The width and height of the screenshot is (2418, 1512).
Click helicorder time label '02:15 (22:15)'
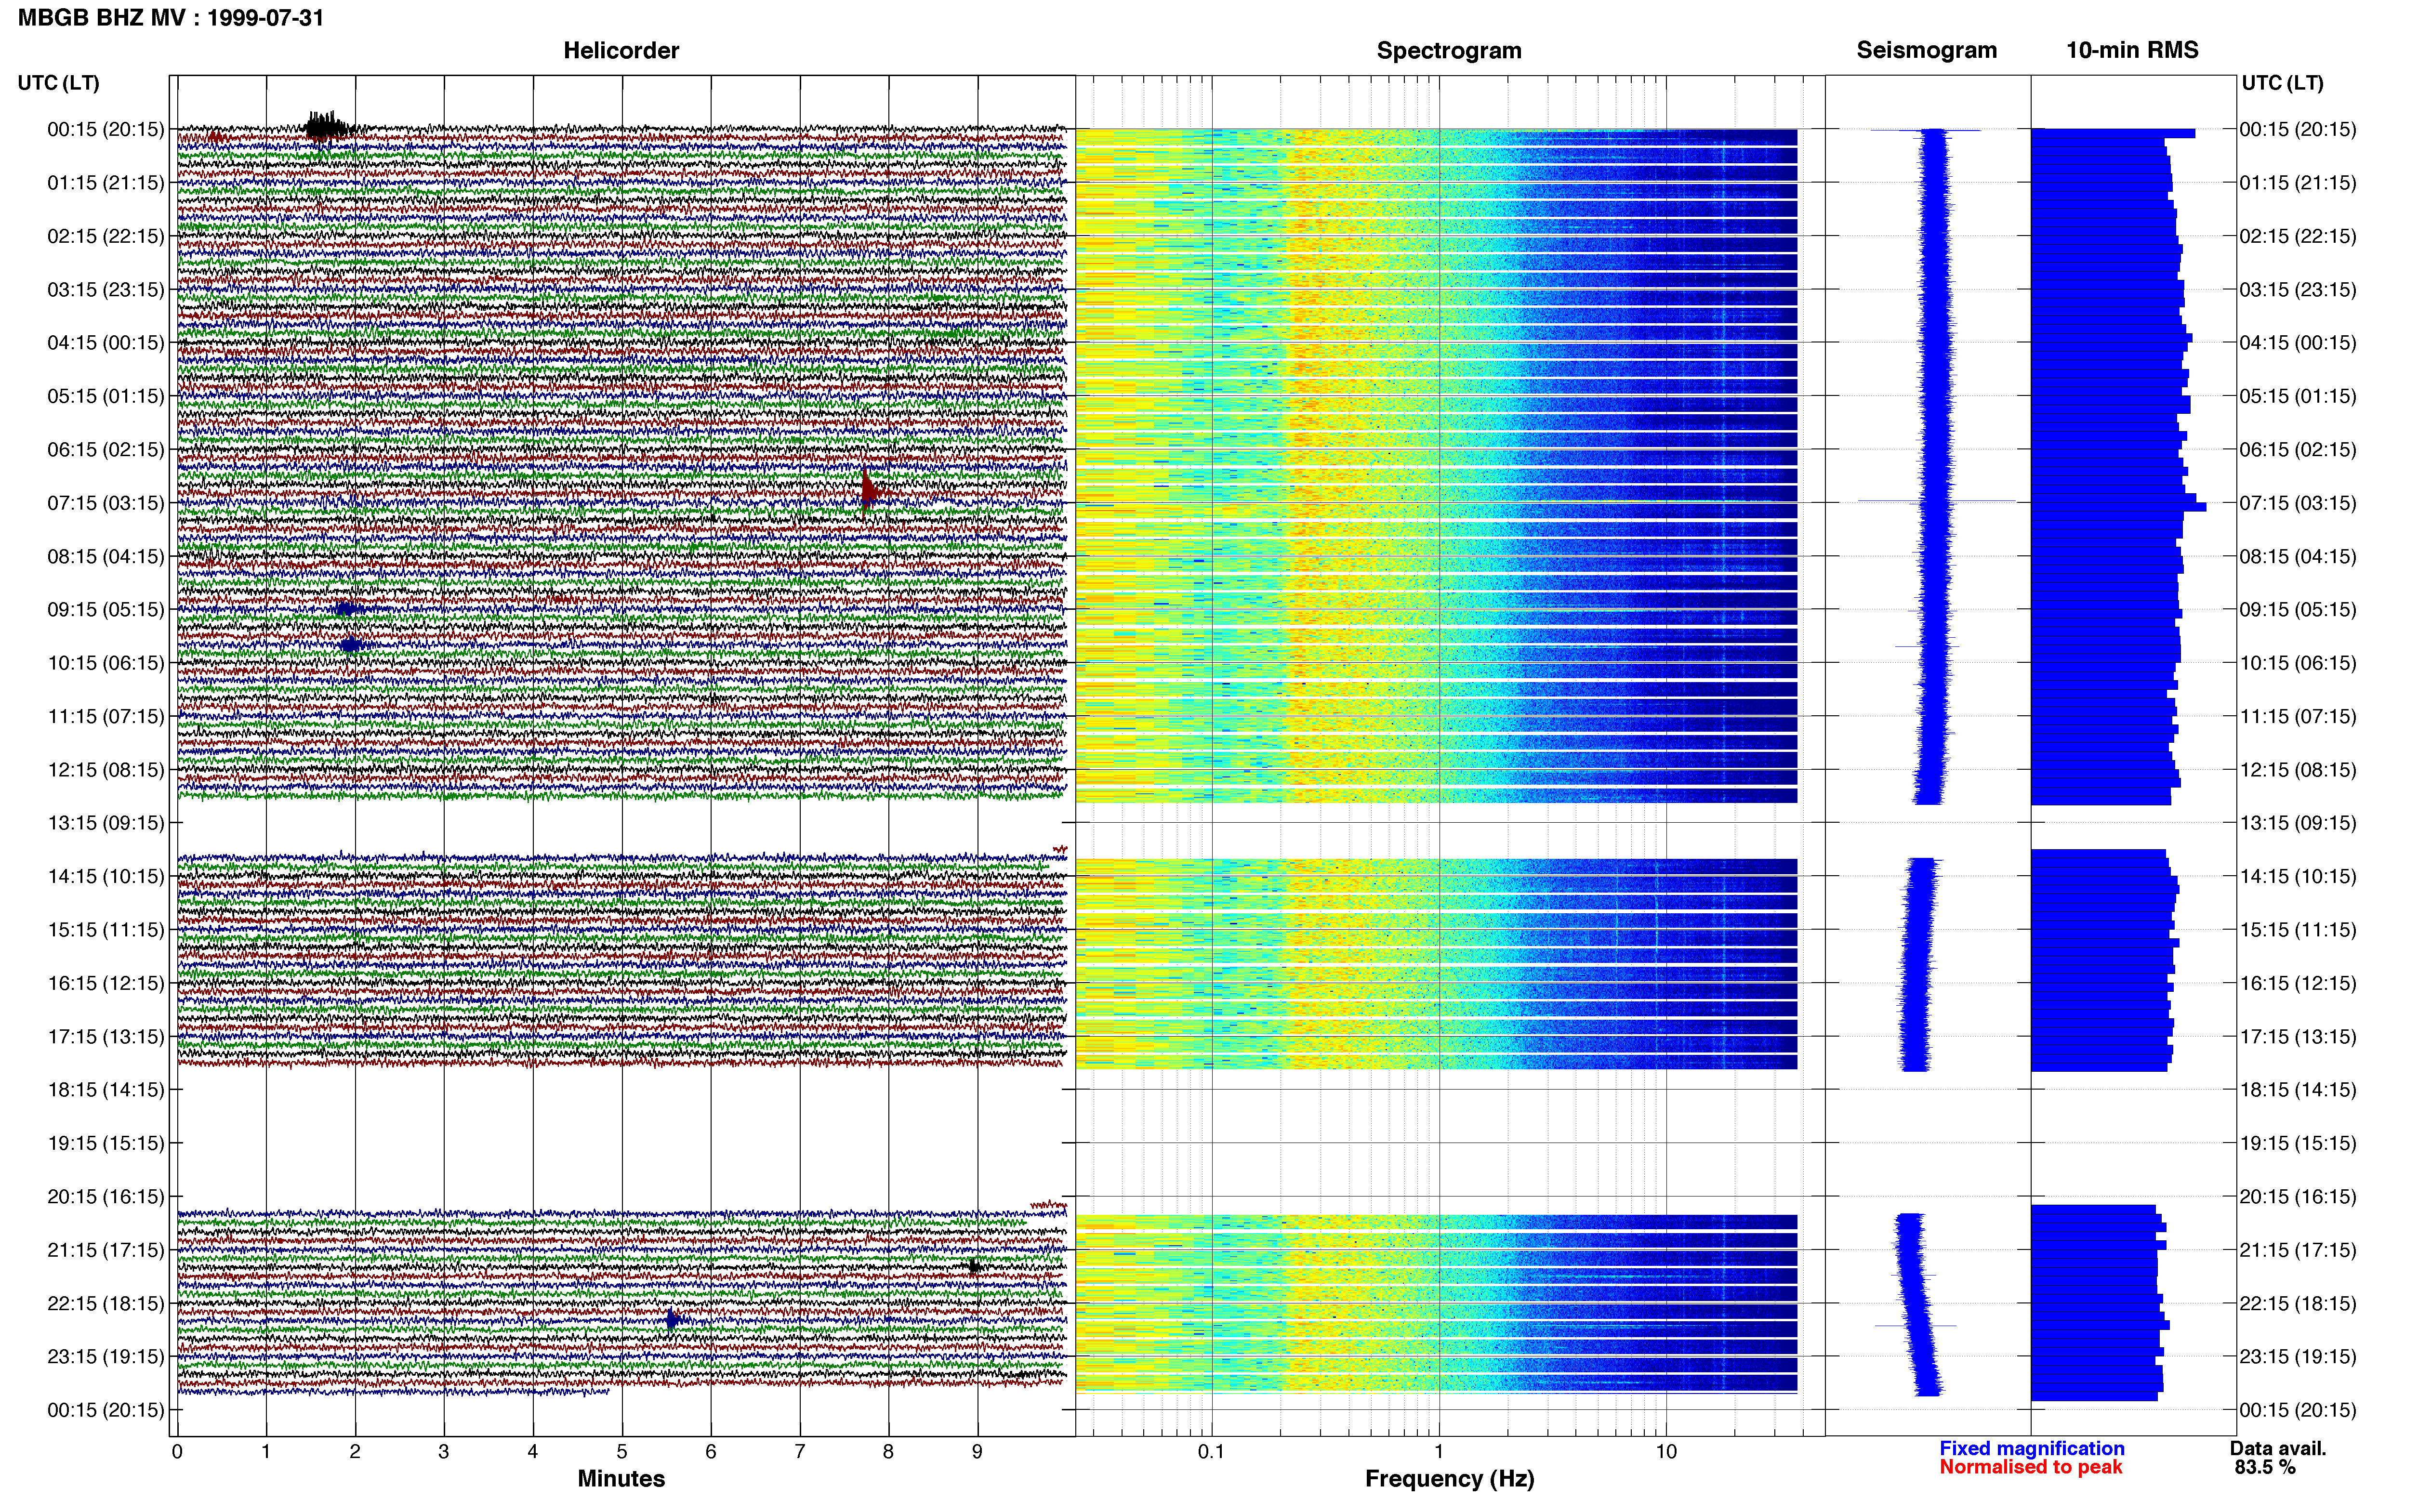[106, 236]
